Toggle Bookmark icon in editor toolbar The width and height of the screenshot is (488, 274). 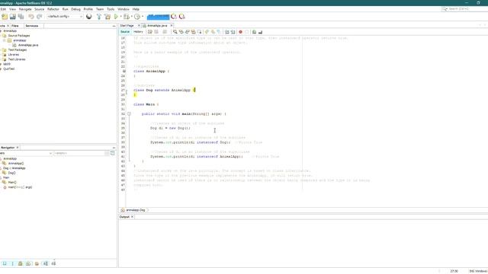219,32
